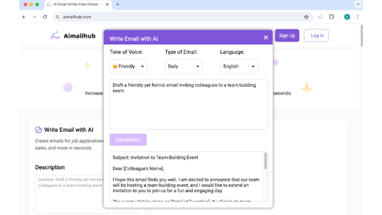
Task: Click the Sign Up button
Action: pos(287,36)
